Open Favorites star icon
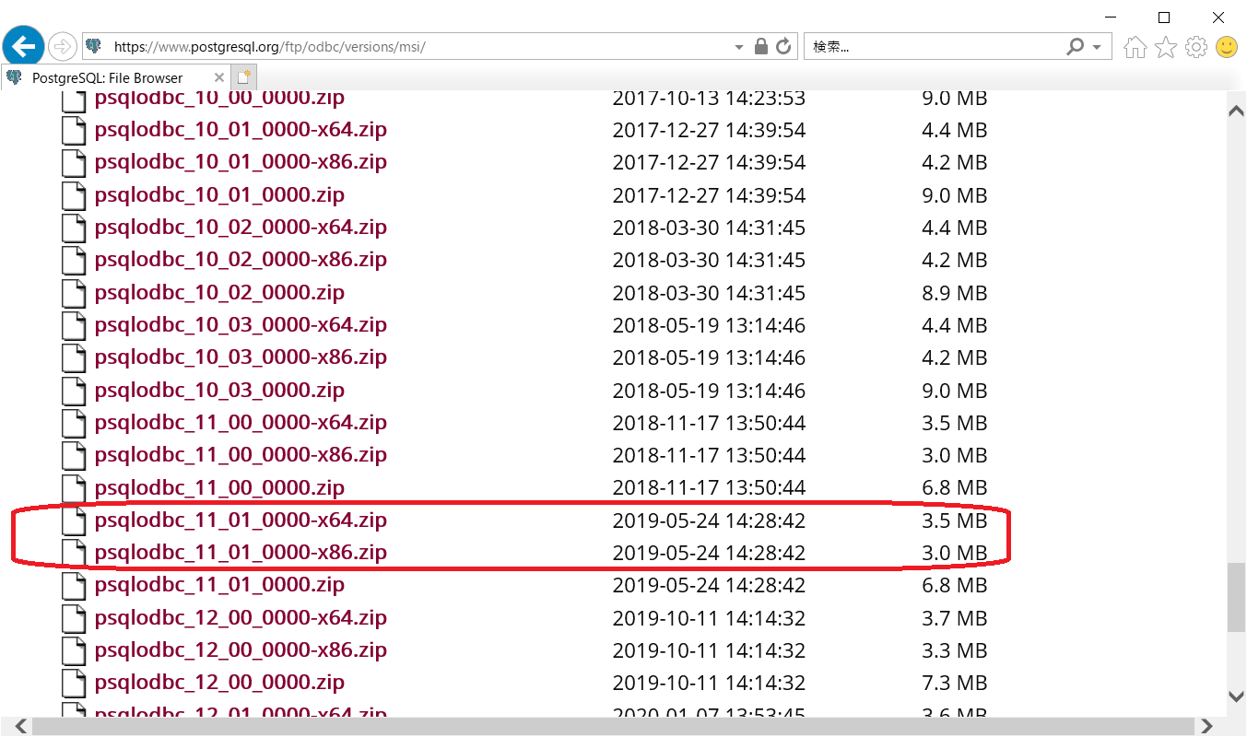The image size is (1247, 737). (x=1167, y=47)
